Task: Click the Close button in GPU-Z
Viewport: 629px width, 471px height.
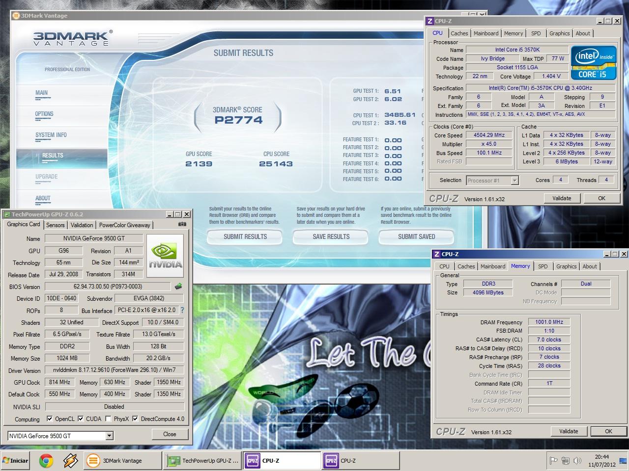Action: point(170,434)
